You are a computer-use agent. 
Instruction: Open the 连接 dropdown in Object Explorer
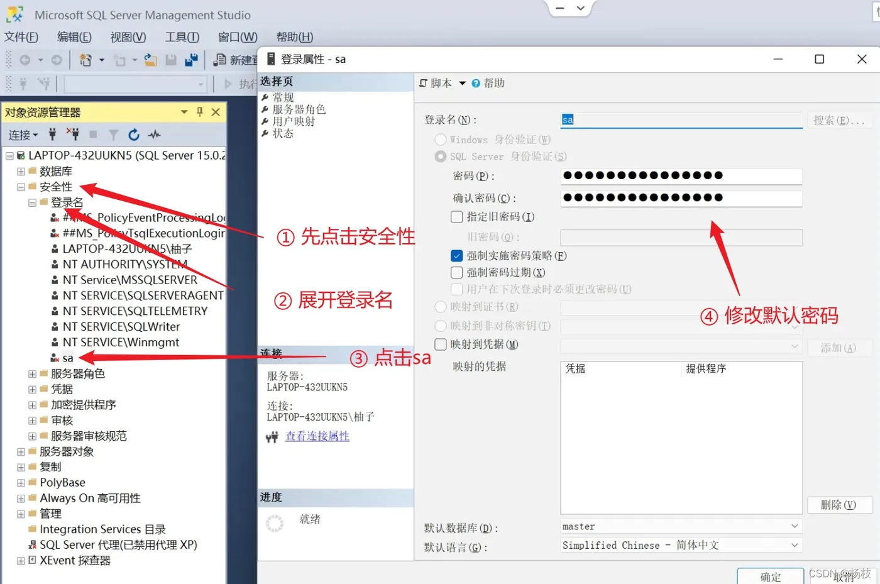coord(23,135)
